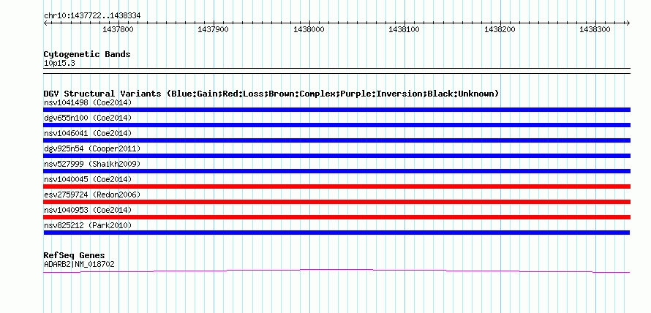Click ruler tick label 1437900

pyautogui.click(x=214, y=29)
